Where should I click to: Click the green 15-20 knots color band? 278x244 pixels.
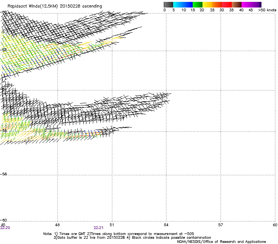coord(198,5)
